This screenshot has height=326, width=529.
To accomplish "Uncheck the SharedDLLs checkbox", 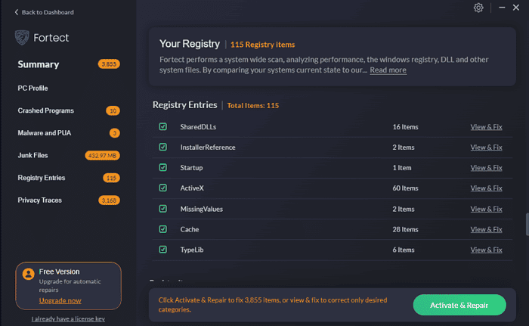I will pos(162,126).
